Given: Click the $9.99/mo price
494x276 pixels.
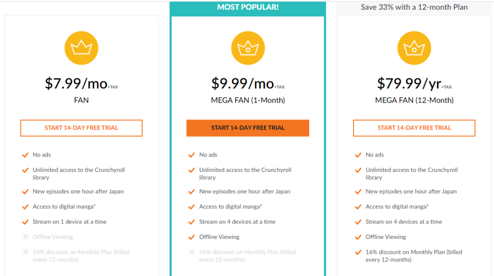Looking at the screenshot, I should [x=243, y=83].
